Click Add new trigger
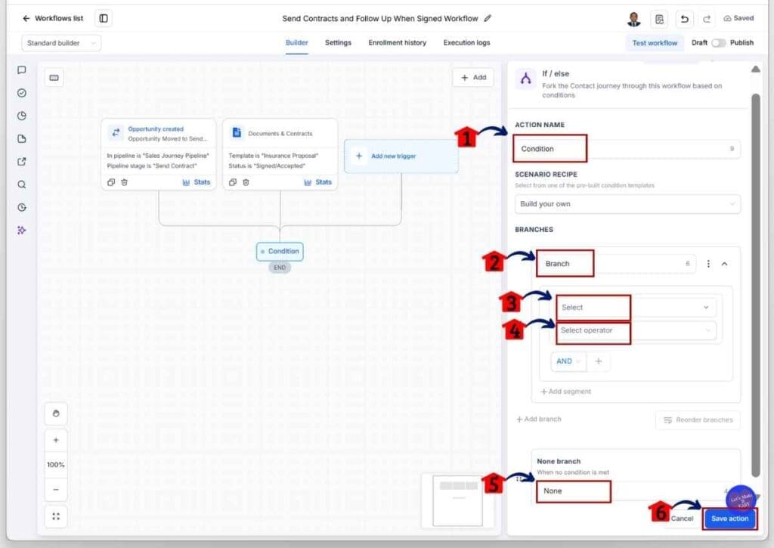774x548 pixels. click(401, 156)
